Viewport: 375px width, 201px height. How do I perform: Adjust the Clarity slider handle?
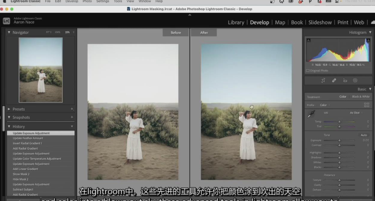coord(339,185)
